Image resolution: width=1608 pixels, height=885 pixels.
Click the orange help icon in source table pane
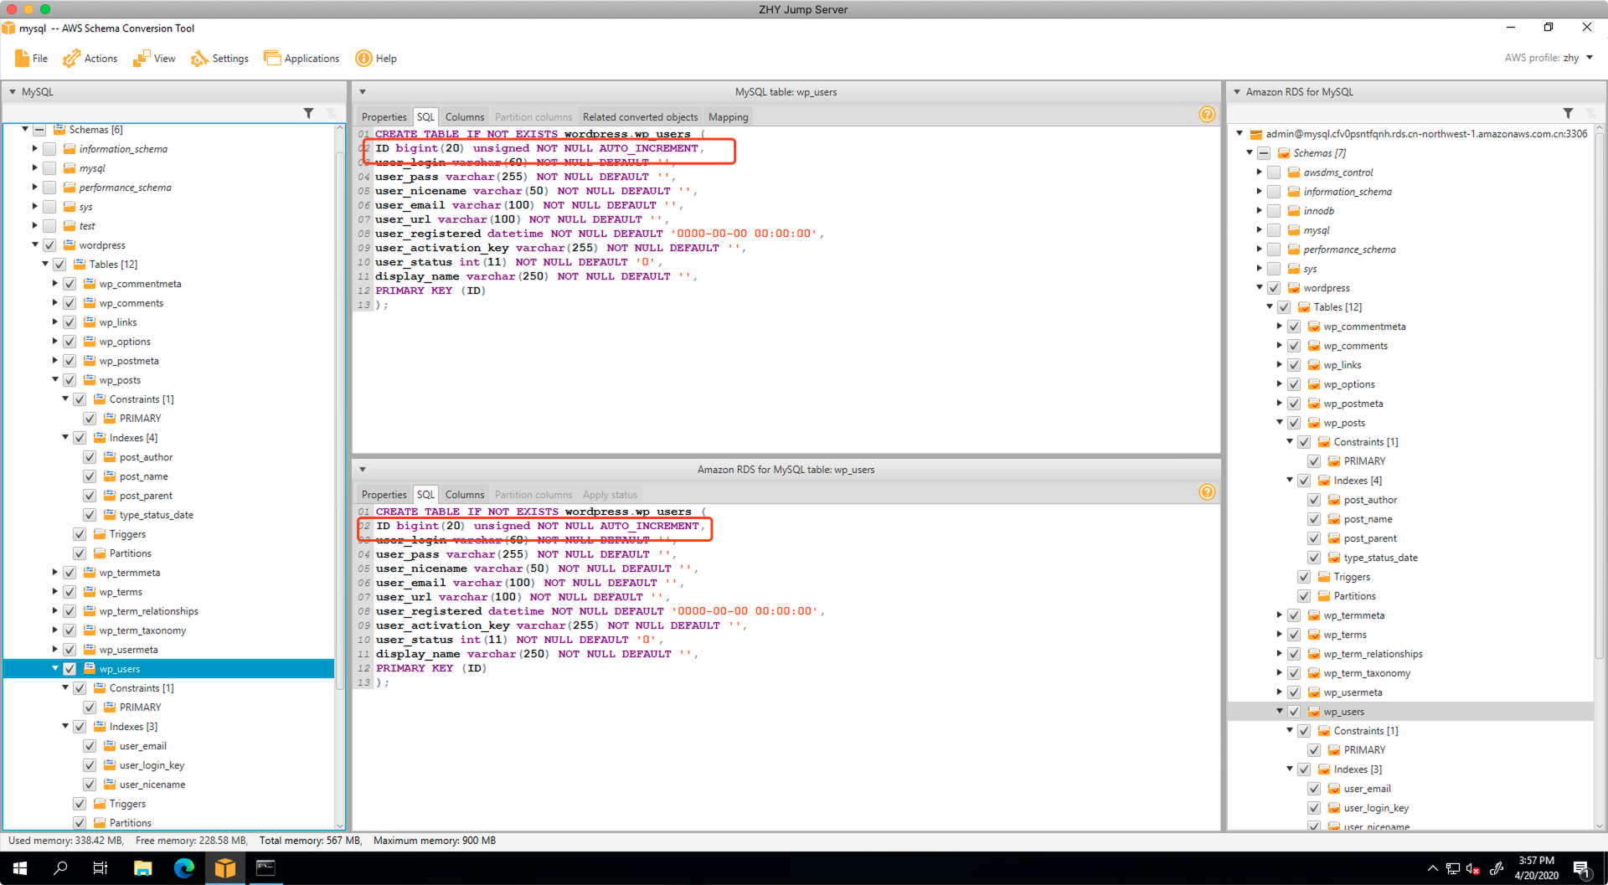click(x=1207, y=115)
